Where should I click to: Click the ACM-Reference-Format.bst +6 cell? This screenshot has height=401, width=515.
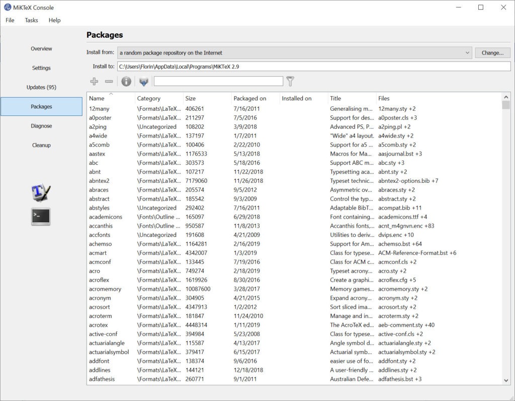pyautogui.click(x=417, y=253)
